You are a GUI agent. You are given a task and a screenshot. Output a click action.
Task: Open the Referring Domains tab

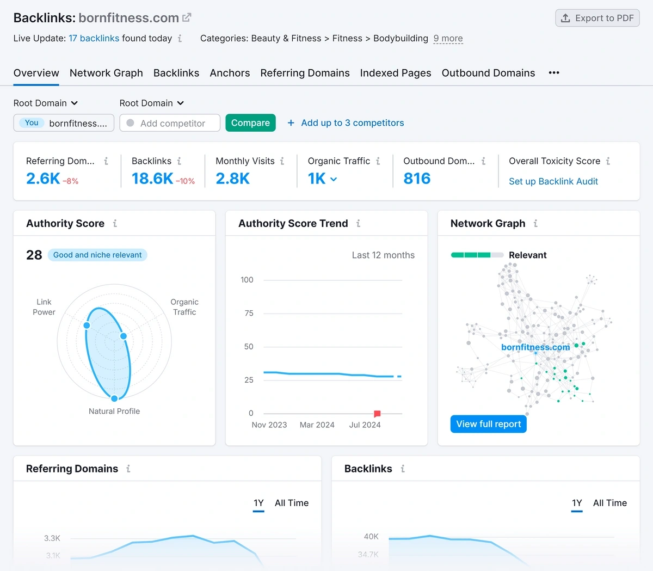tap(305, 73)
